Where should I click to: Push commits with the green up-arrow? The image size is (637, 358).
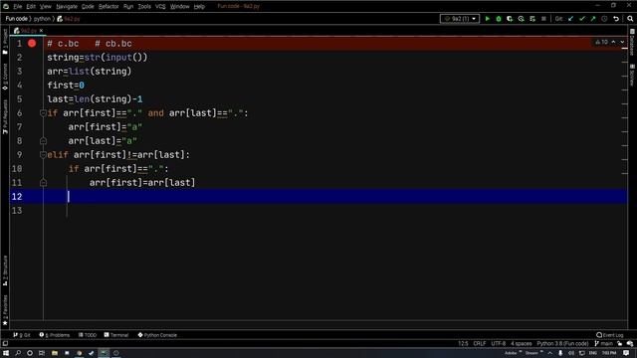pyautogui.click(x=593, y=19)
